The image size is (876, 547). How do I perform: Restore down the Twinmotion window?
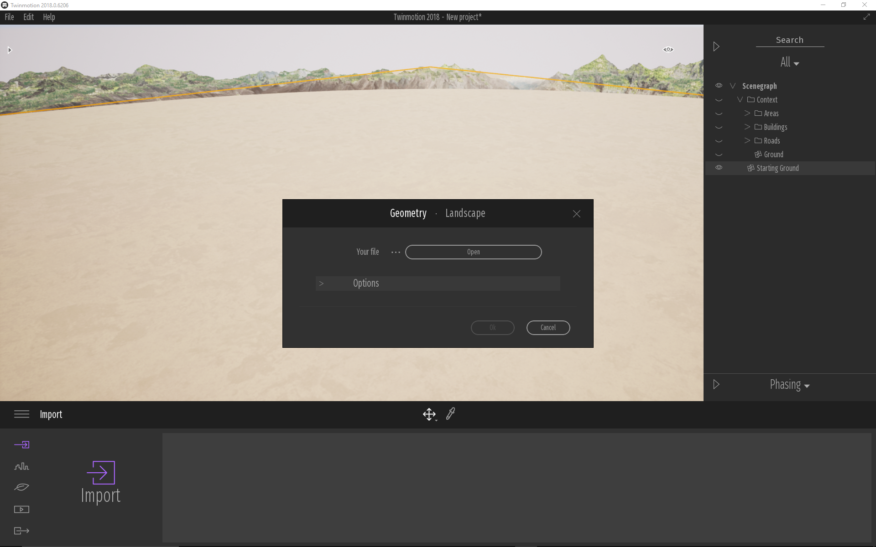pyautogui.click(x=844, y=5)
